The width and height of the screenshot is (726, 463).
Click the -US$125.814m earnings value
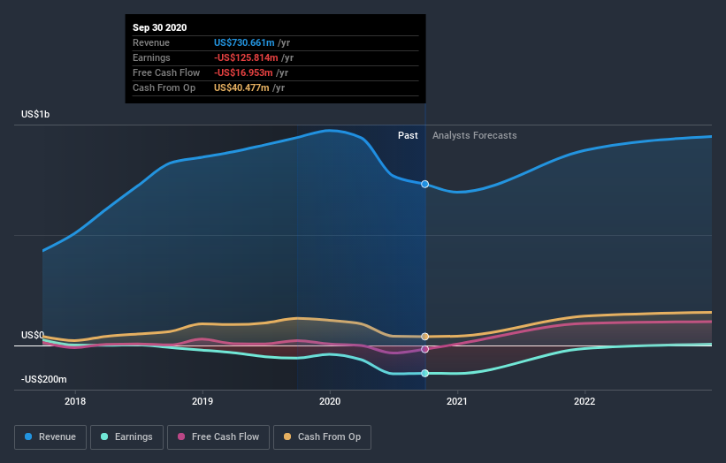[x=246, y=57]
